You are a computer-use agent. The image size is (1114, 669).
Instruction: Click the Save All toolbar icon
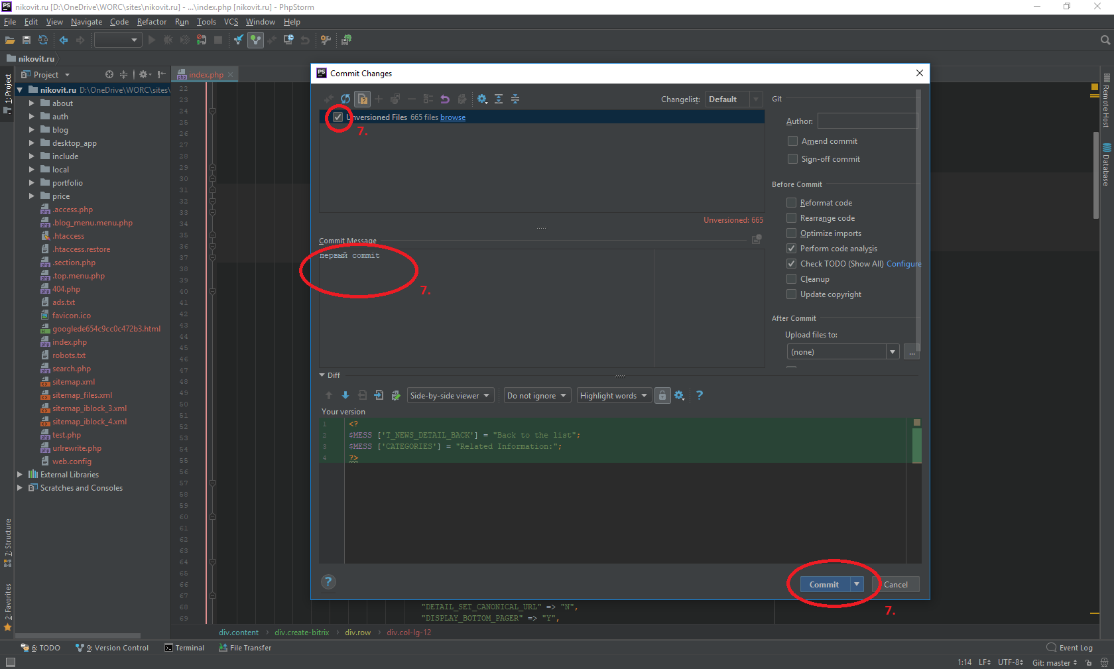(x=27, y=40)
